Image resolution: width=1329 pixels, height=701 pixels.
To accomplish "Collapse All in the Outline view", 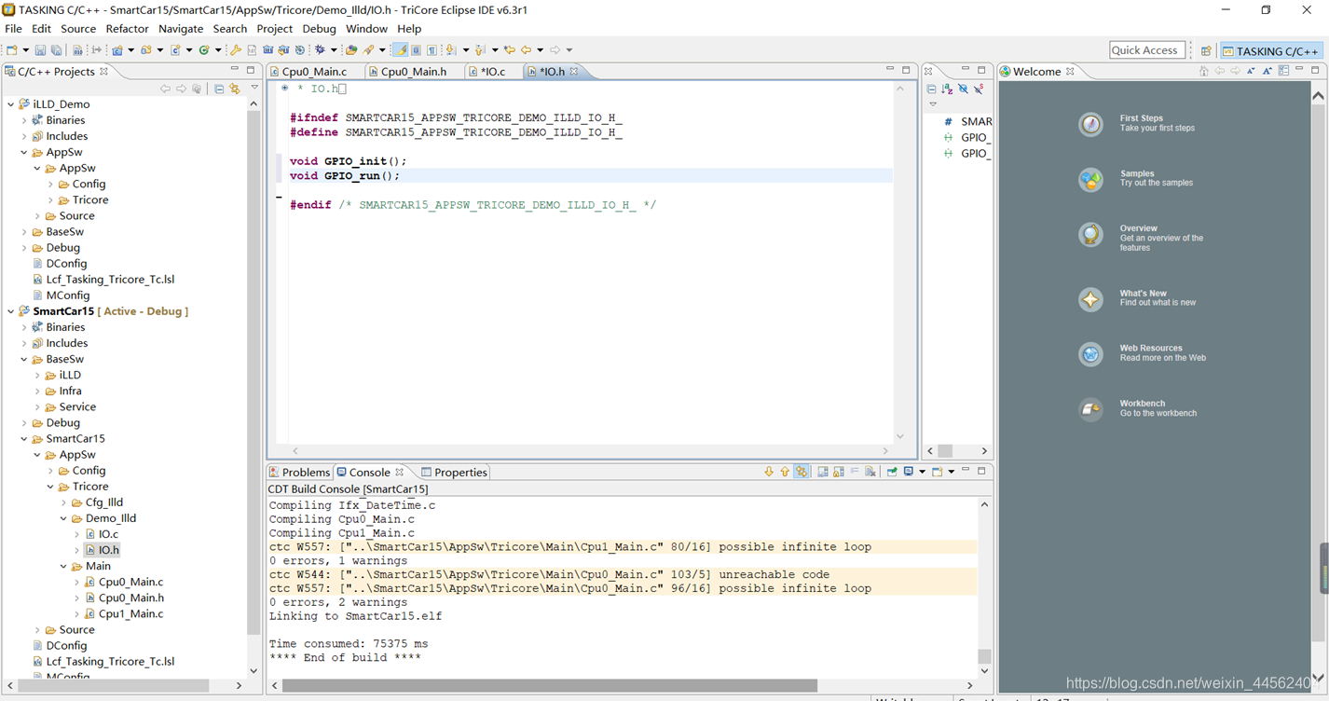I will click(931, 89).
